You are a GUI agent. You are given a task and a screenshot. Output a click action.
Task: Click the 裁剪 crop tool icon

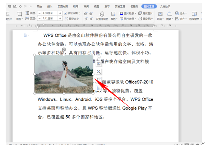[20, 14]
